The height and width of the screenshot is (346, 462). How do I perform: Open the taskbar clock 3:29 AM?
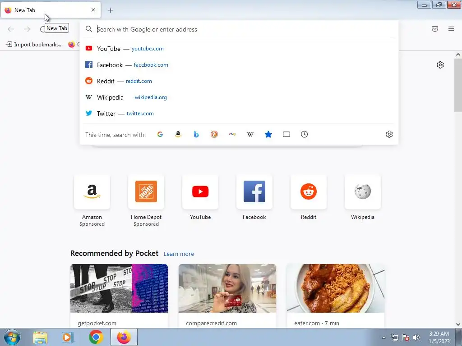[x=439, y=337]
